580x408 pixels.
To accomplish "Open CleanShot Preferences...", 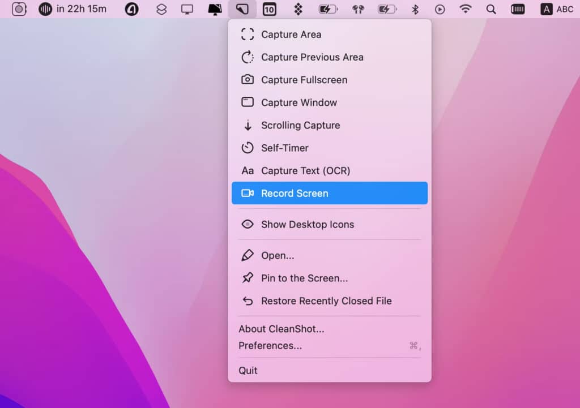I will 270,346.
